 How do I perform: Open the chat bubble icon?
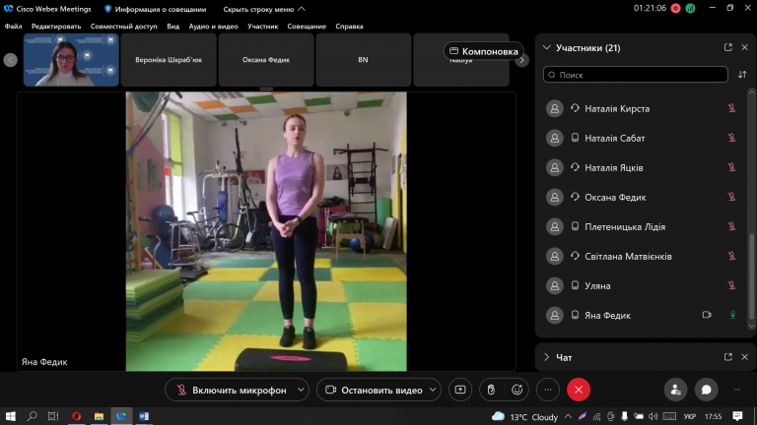pos(706,390)
